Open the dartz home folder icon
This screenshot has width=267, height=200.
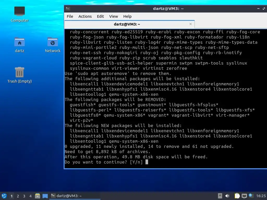(19, 45)
